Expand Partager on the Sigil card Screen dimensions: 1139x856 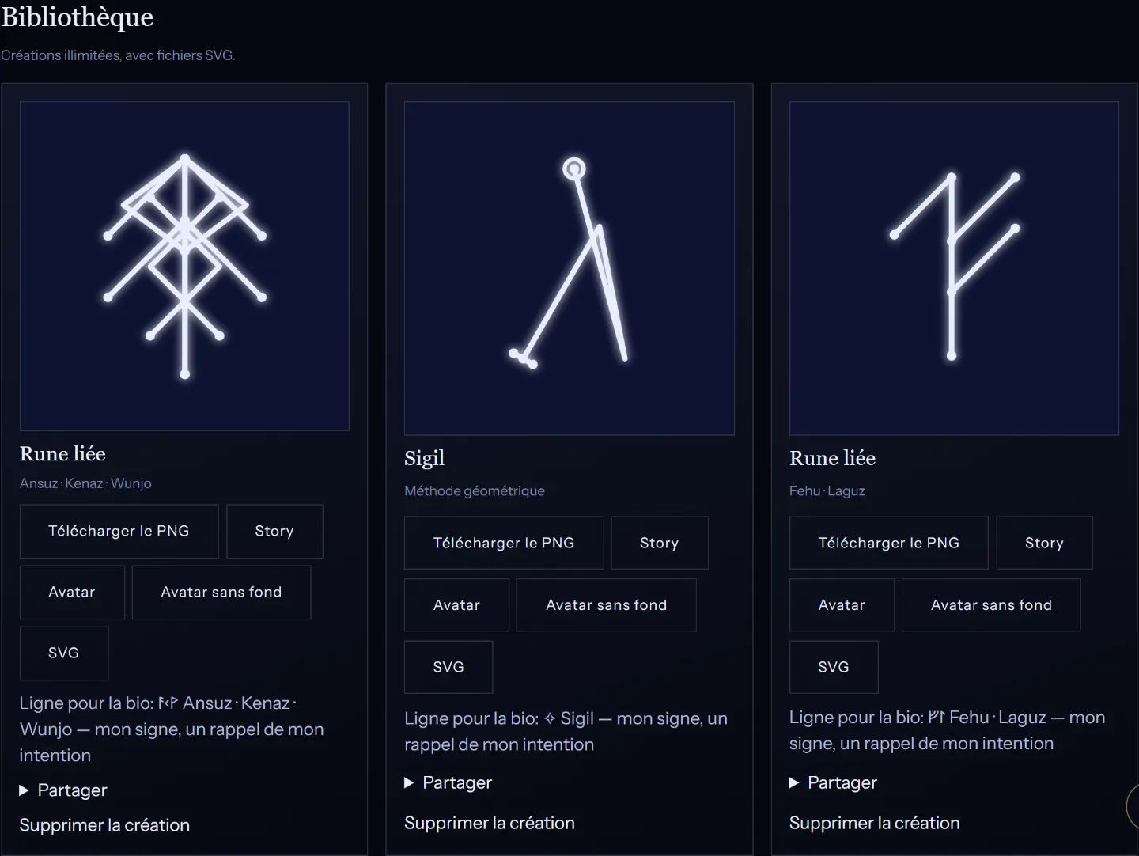pyautogui.click(x=448, y=782)
